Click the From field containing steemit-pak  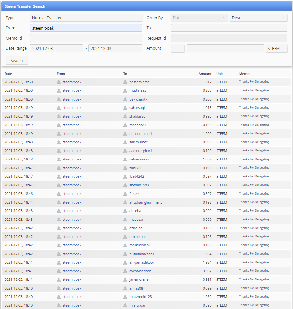coord(86,28)
